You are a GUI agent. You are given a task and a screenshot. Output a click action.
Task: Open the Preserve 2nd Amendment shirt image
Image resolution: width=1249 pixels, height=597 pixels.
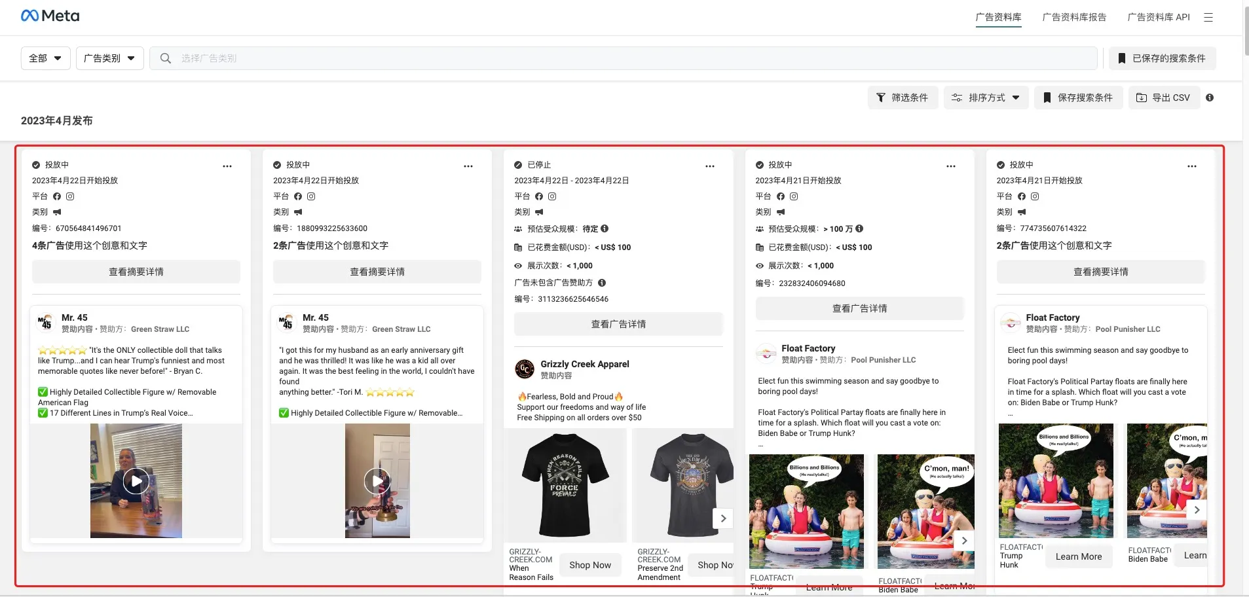coord(683,485)
